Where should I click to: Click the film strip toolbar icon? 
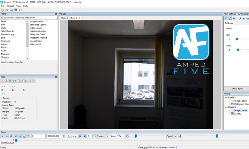point(16,10)
